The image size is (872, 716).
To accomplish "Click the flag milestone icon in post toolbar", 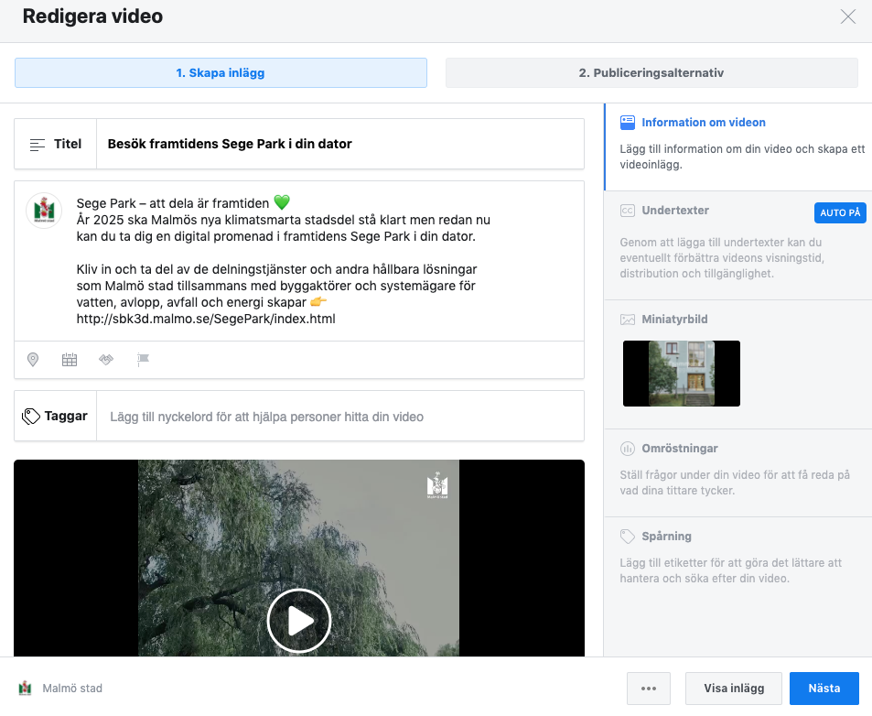I will click(143, 360).
